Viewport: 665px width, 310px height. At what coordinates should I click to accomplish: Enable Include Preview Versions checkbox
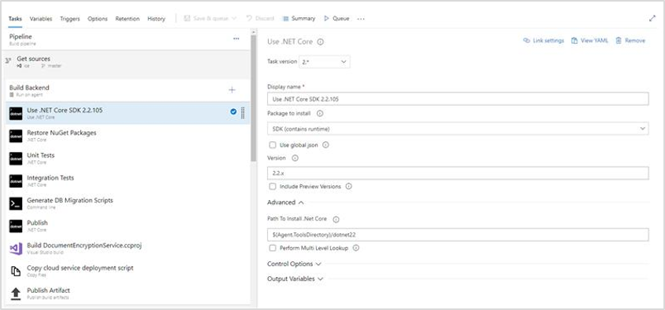click(272, 186)
